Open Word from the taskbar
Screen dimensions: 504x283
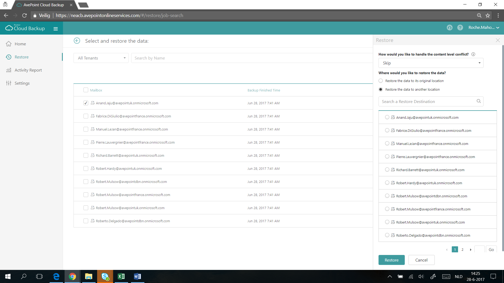137,276
